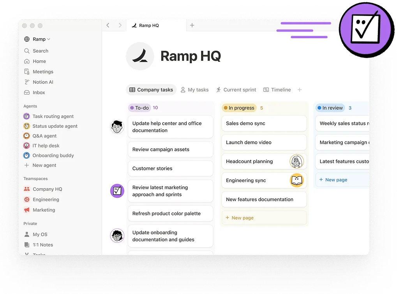Open Update onboarding documentation and guides card
The image size is (397, 294).
pos(170,236)
